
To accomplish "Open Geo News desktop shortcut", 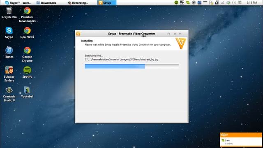I will [27, 33].
